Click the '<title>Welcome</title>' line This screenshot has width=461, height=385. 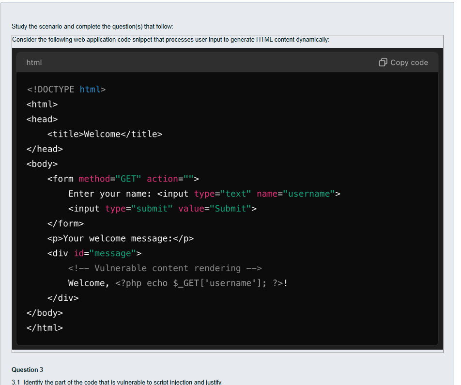click(x=105, y=134)
